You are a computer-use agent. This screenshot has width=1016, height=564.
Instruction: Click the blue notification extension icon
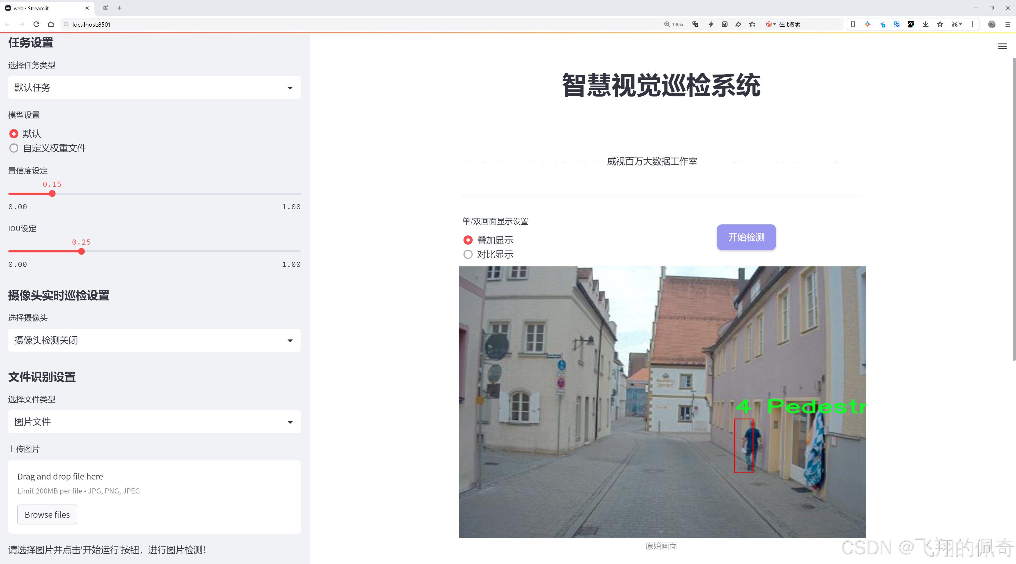point(882,24)
